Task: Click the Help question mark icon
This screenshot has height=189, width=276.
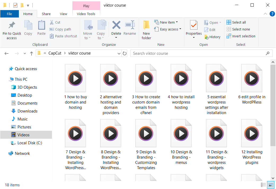Action: (x=272, y=14)
